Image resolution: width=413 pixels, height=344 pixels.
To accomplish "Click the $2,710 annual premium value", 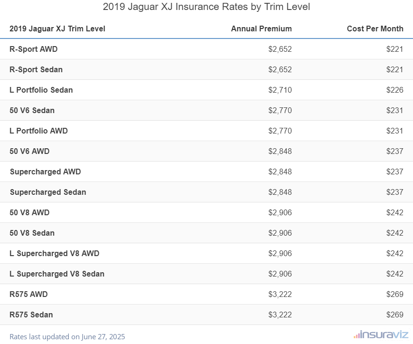I will click(x=280, y=90).
